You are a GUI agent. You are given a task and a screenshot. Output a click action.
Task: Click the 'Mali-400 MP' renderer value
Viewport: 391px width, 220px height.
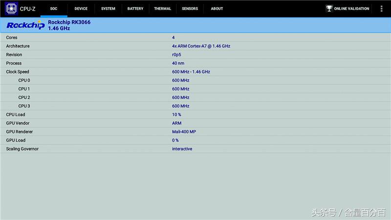(184, 132)
